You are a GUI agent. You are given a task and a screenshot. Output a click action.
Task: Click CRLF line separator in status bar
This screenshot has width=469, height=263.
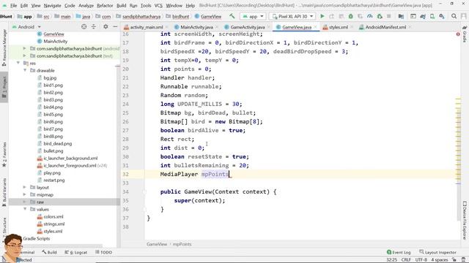406,260
